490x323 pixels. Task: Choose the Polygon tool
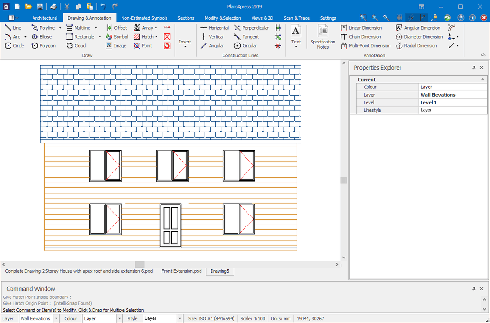click(x=44, y=46)
